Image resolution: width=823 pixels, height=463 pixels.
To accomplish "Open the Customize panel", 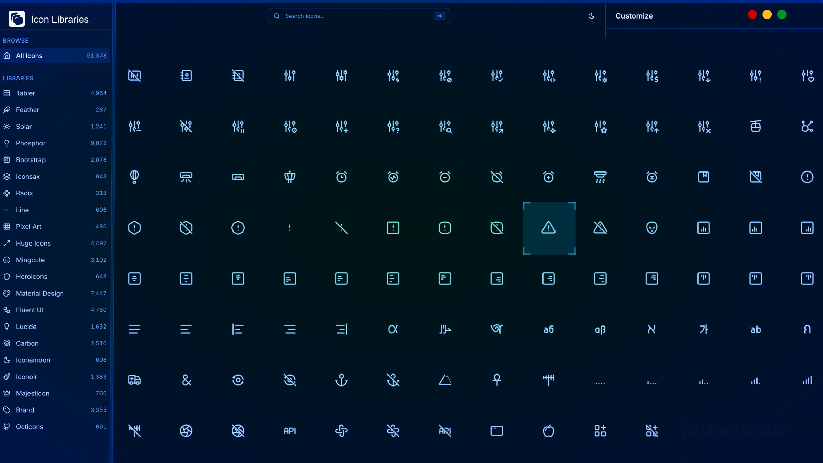I will click(634, 16).
